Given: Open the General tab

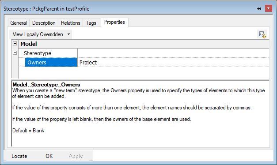Looking at the screenshot, I should click(x=19, y=23).
